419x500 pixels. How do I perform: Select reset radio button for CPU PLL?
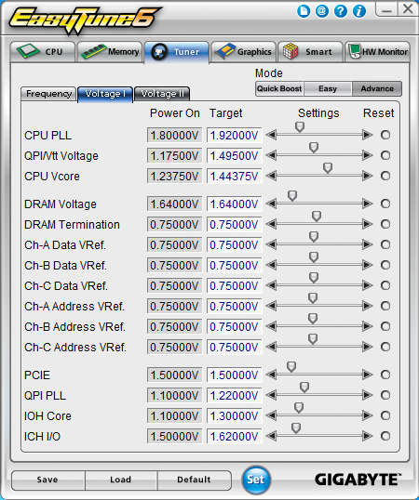(385, 135)
